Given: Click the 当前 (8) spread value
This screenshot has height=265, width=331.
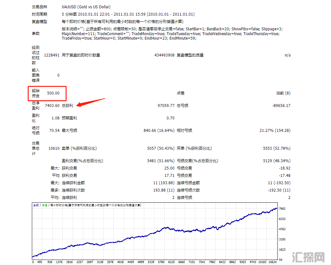Looking at the screenshot, I should (283, 93).
